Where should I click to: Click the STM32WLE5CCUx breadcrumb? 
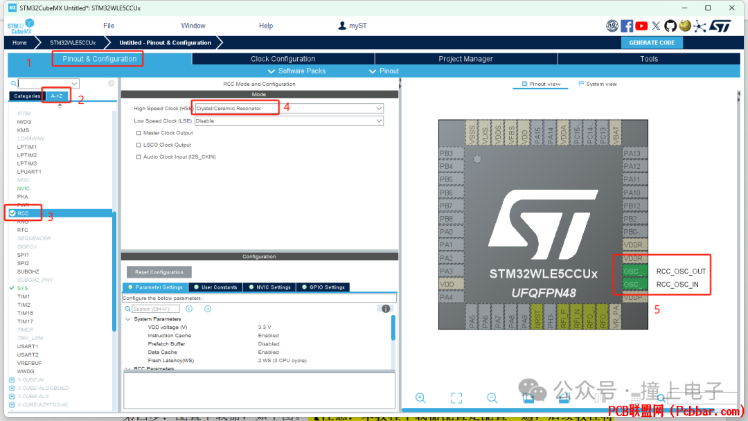tap(73, 42)
